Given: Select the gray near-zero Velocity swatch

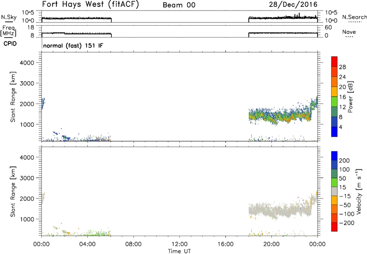Looking at the screenshot, I should point(334,191).
